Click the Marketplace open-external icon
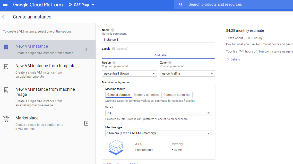 coord(86,123)
